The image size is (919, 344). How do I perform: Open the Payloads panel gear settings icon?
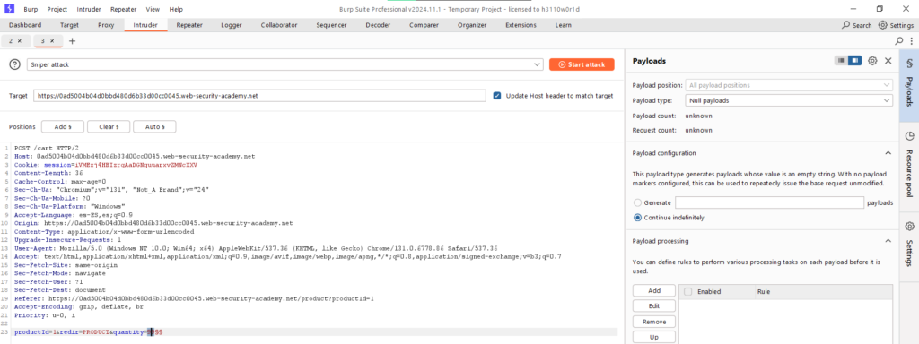872,61
